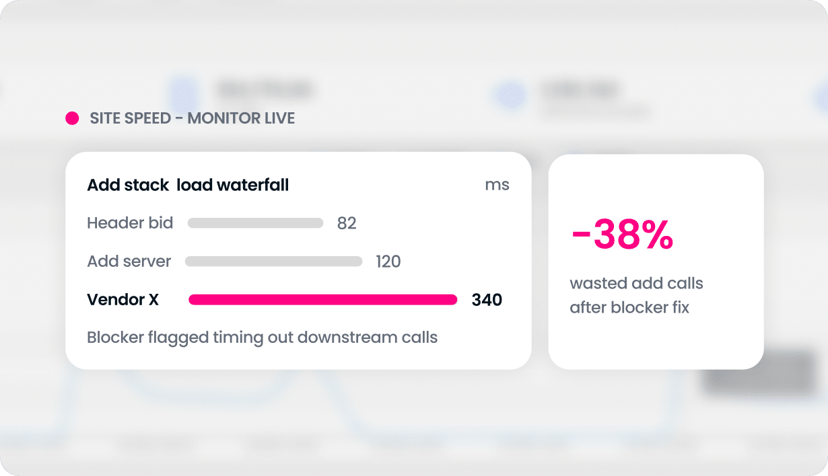This screenshot has width=828, height=476.
Task: Click the ms unit label
Action: tap(497, 185)
